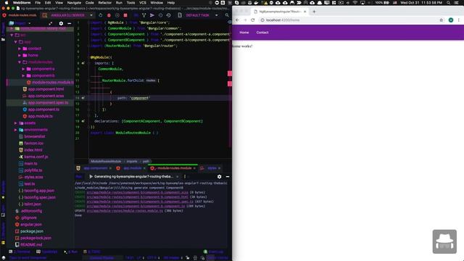Image resolution: width=464 pixels, height=261 pixels.
Task: Stop the running process with red square
Action: (x=125, y=15)
